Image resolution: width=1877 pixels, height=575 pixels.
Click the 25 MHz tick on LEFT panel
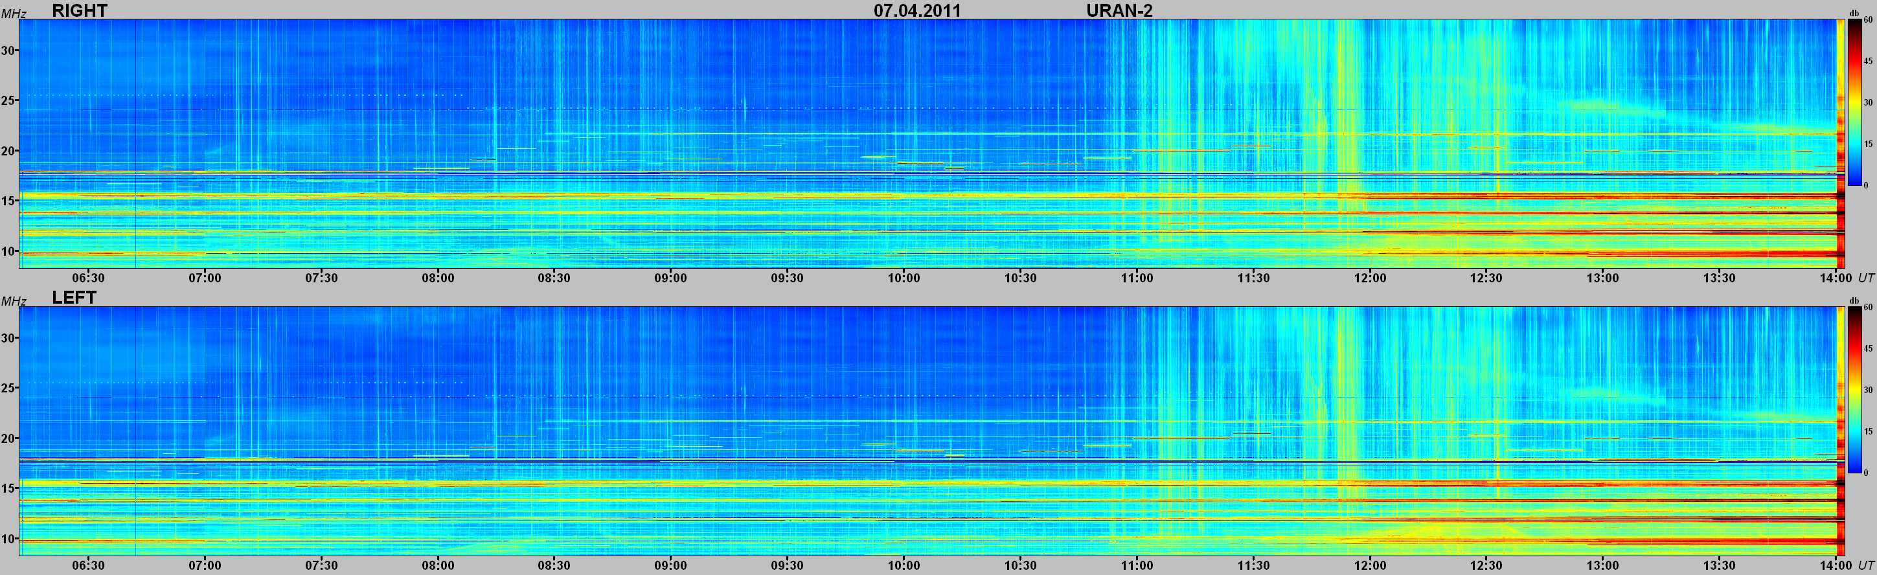[9, 388]
